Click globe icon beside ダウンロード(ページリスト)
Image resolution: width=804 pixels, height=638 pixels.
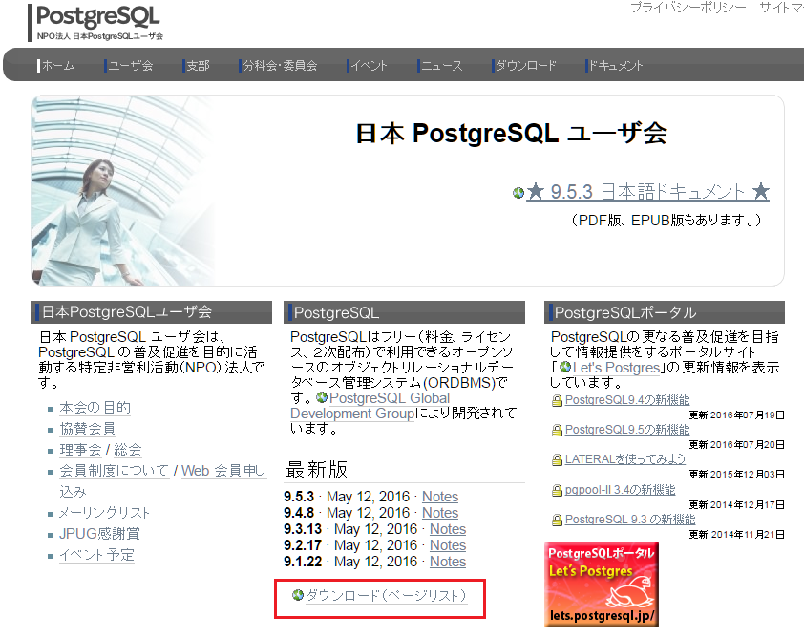click(298, 595)
